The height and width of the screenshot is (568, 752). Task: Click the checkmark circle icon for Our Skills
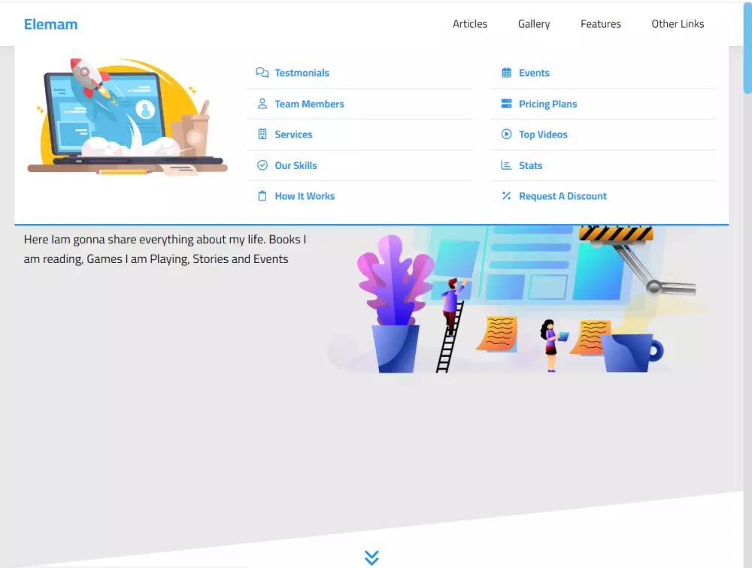click(262, 165)
